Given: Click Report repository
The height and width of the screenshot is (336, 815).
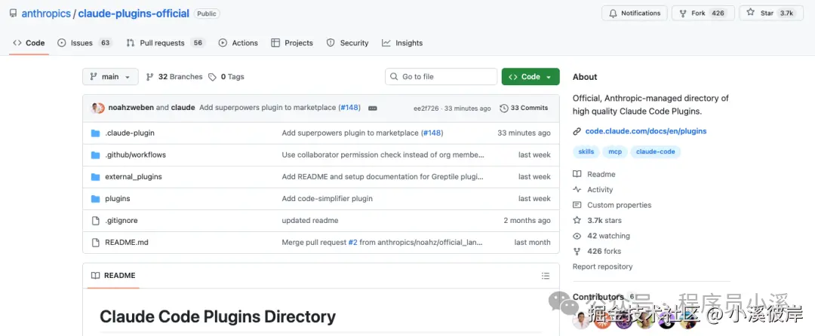Looking at the screenshot, I should 602,267.
